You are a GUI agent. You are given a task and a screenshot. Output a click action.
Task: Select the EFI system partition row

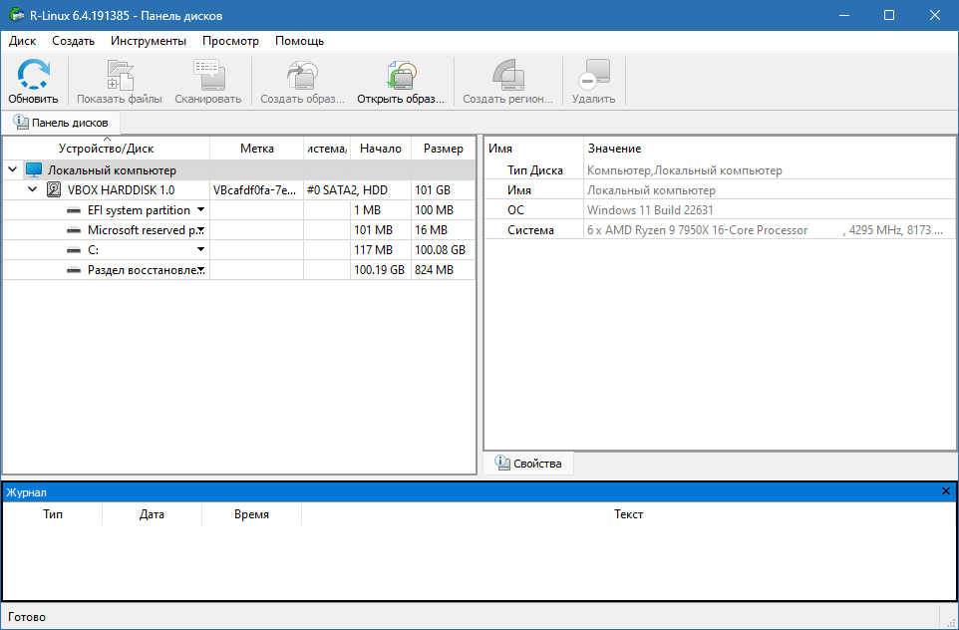[x=238, y=210]
